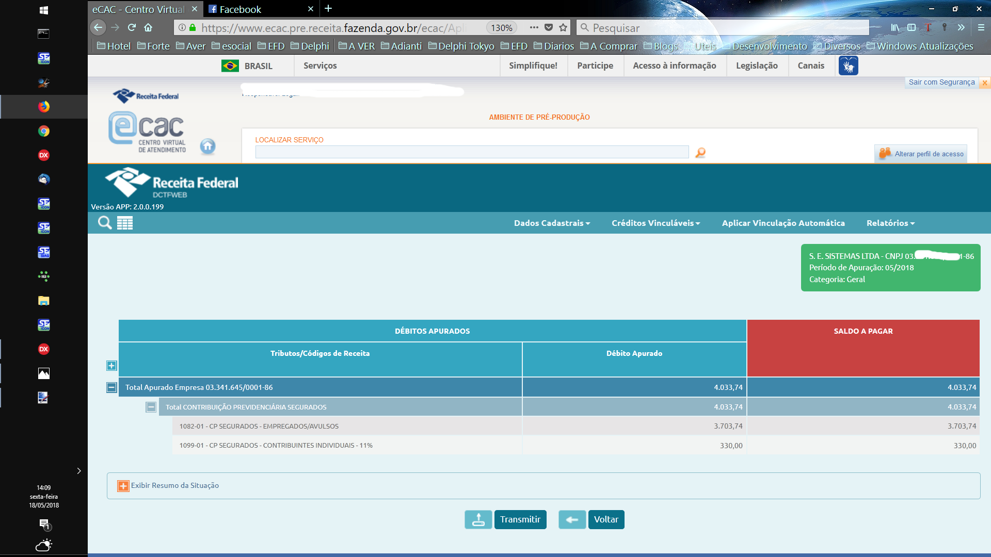Open the Dados Cadastrais dropdown menu
This screenshot has width=991, height=557.
pyautogui.click(x=552, y=223)
